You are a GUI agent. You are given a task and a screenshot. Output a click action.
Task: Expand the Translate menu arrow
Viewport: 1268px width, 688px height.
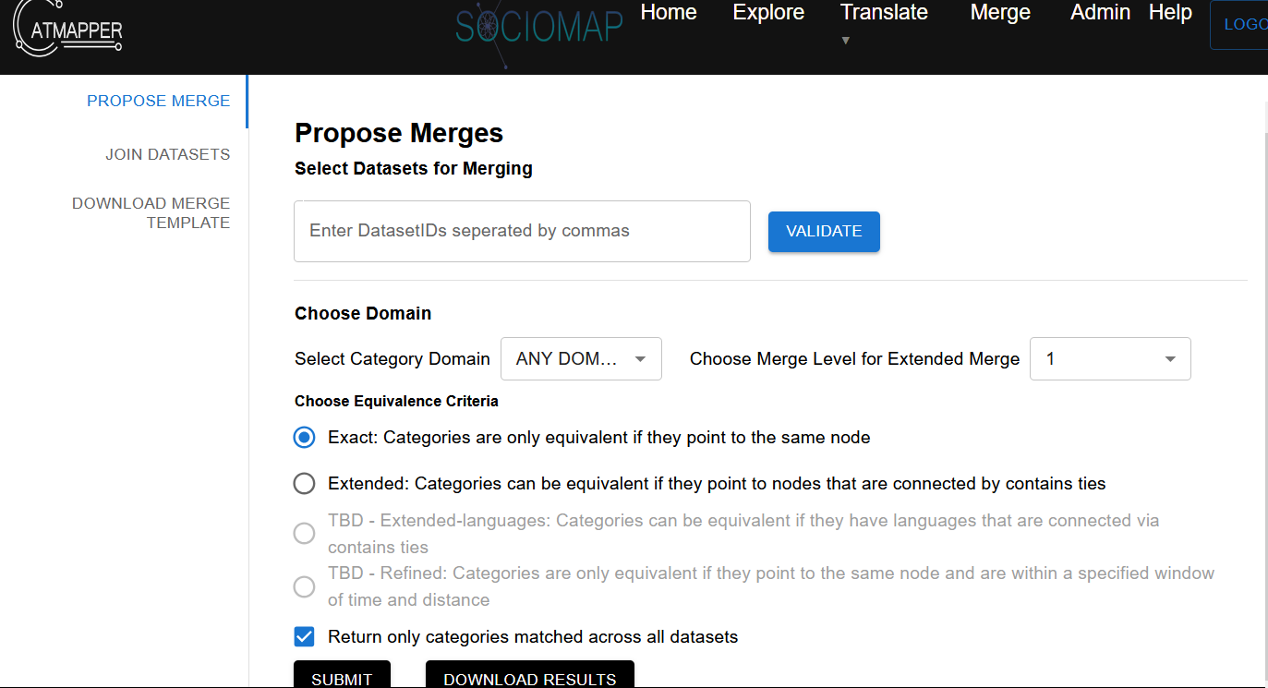(x=846, y=41)
